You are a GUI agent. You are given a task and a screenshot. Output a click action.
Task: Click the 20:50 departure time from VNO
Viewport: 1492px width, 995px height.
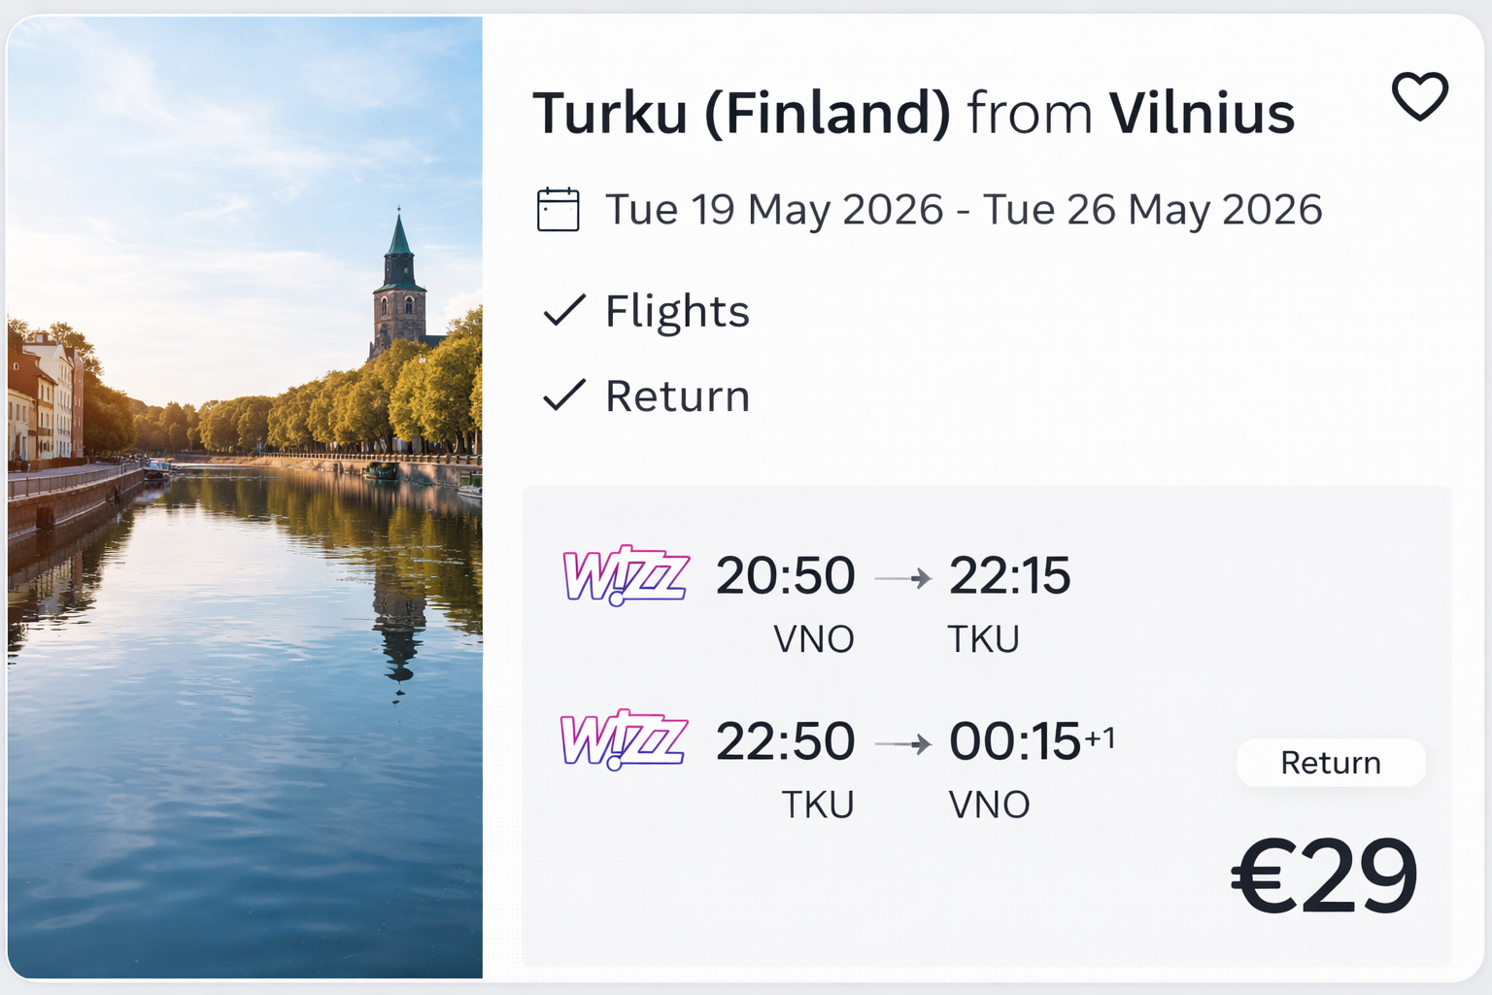point(785,576)
